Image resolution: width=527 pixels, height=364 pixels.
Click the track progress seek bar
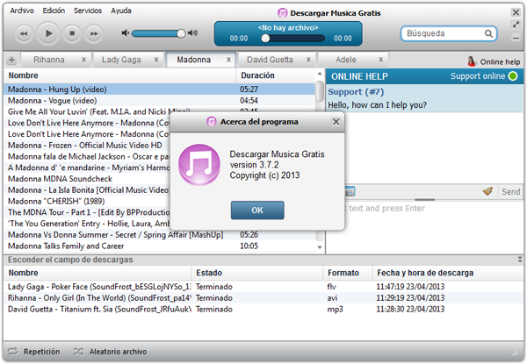pyautogui.click(x=293, y=39)
